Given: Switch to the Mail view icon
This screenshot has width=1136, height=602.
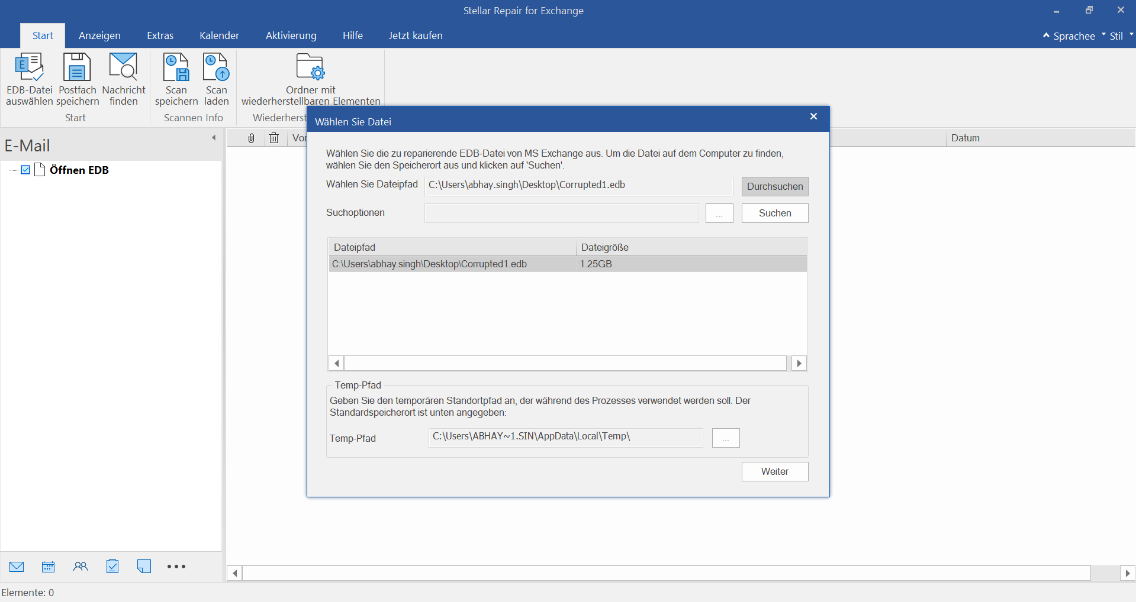Looking at the screenshot, I should coord(17,567).
